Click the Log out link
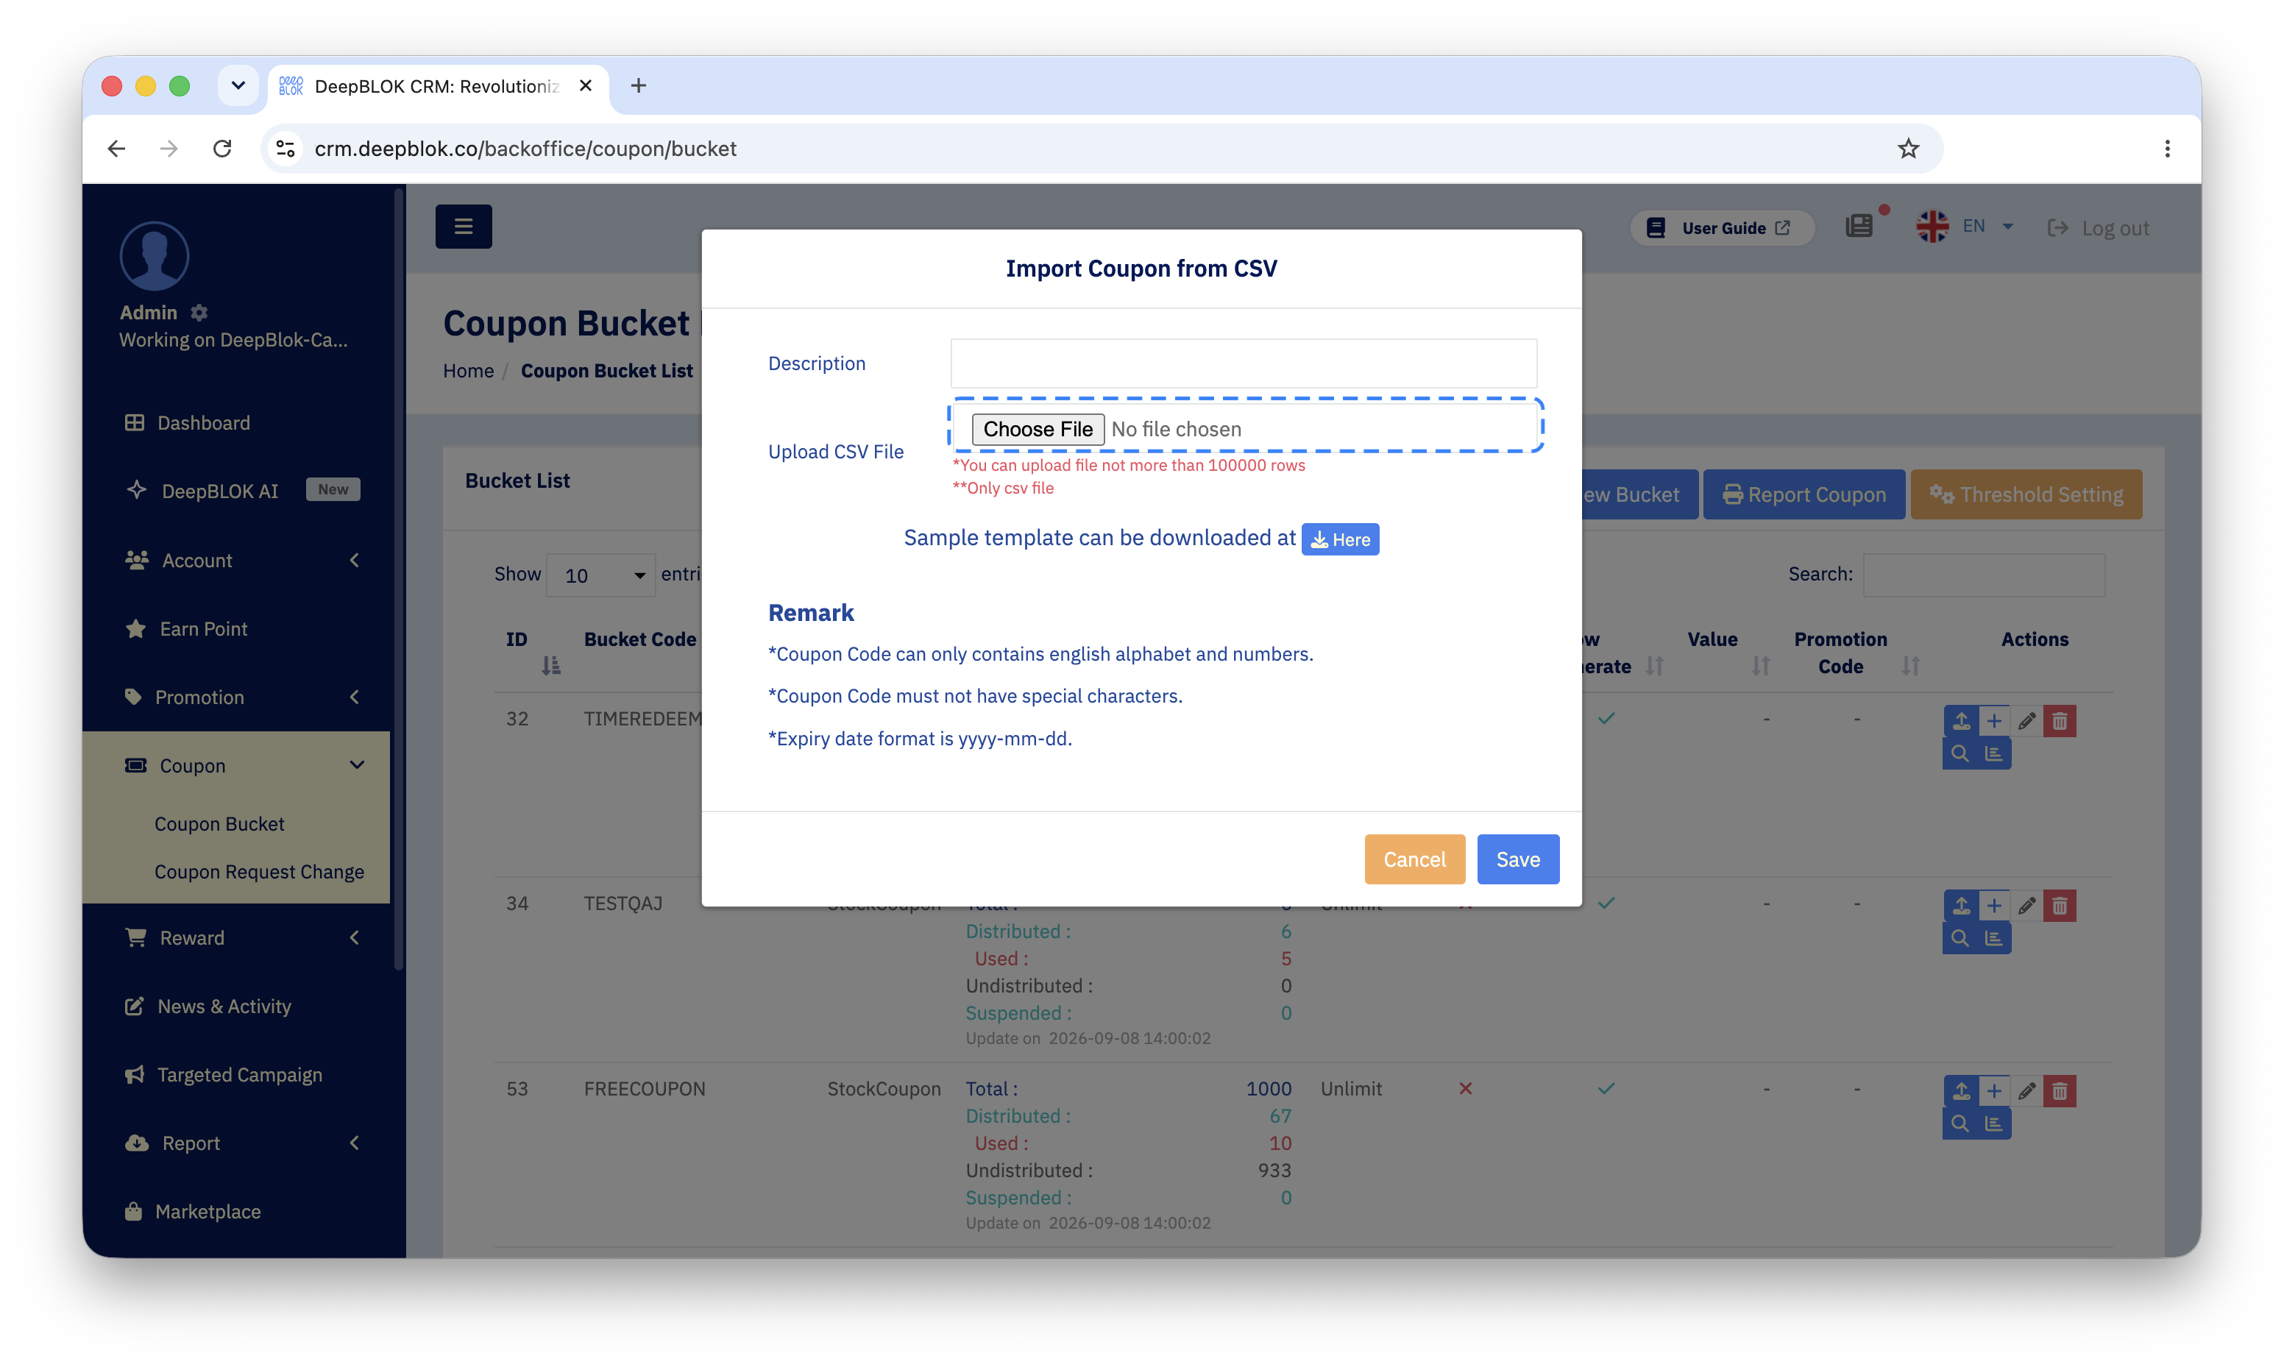2284x1367 pixels. click(2098, 227)
